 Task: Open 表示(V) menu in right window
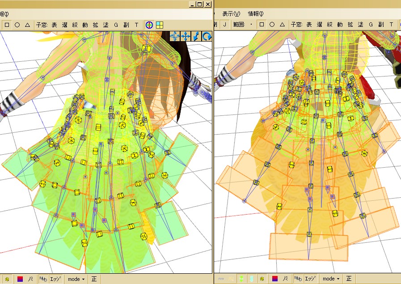coord(231,14)
